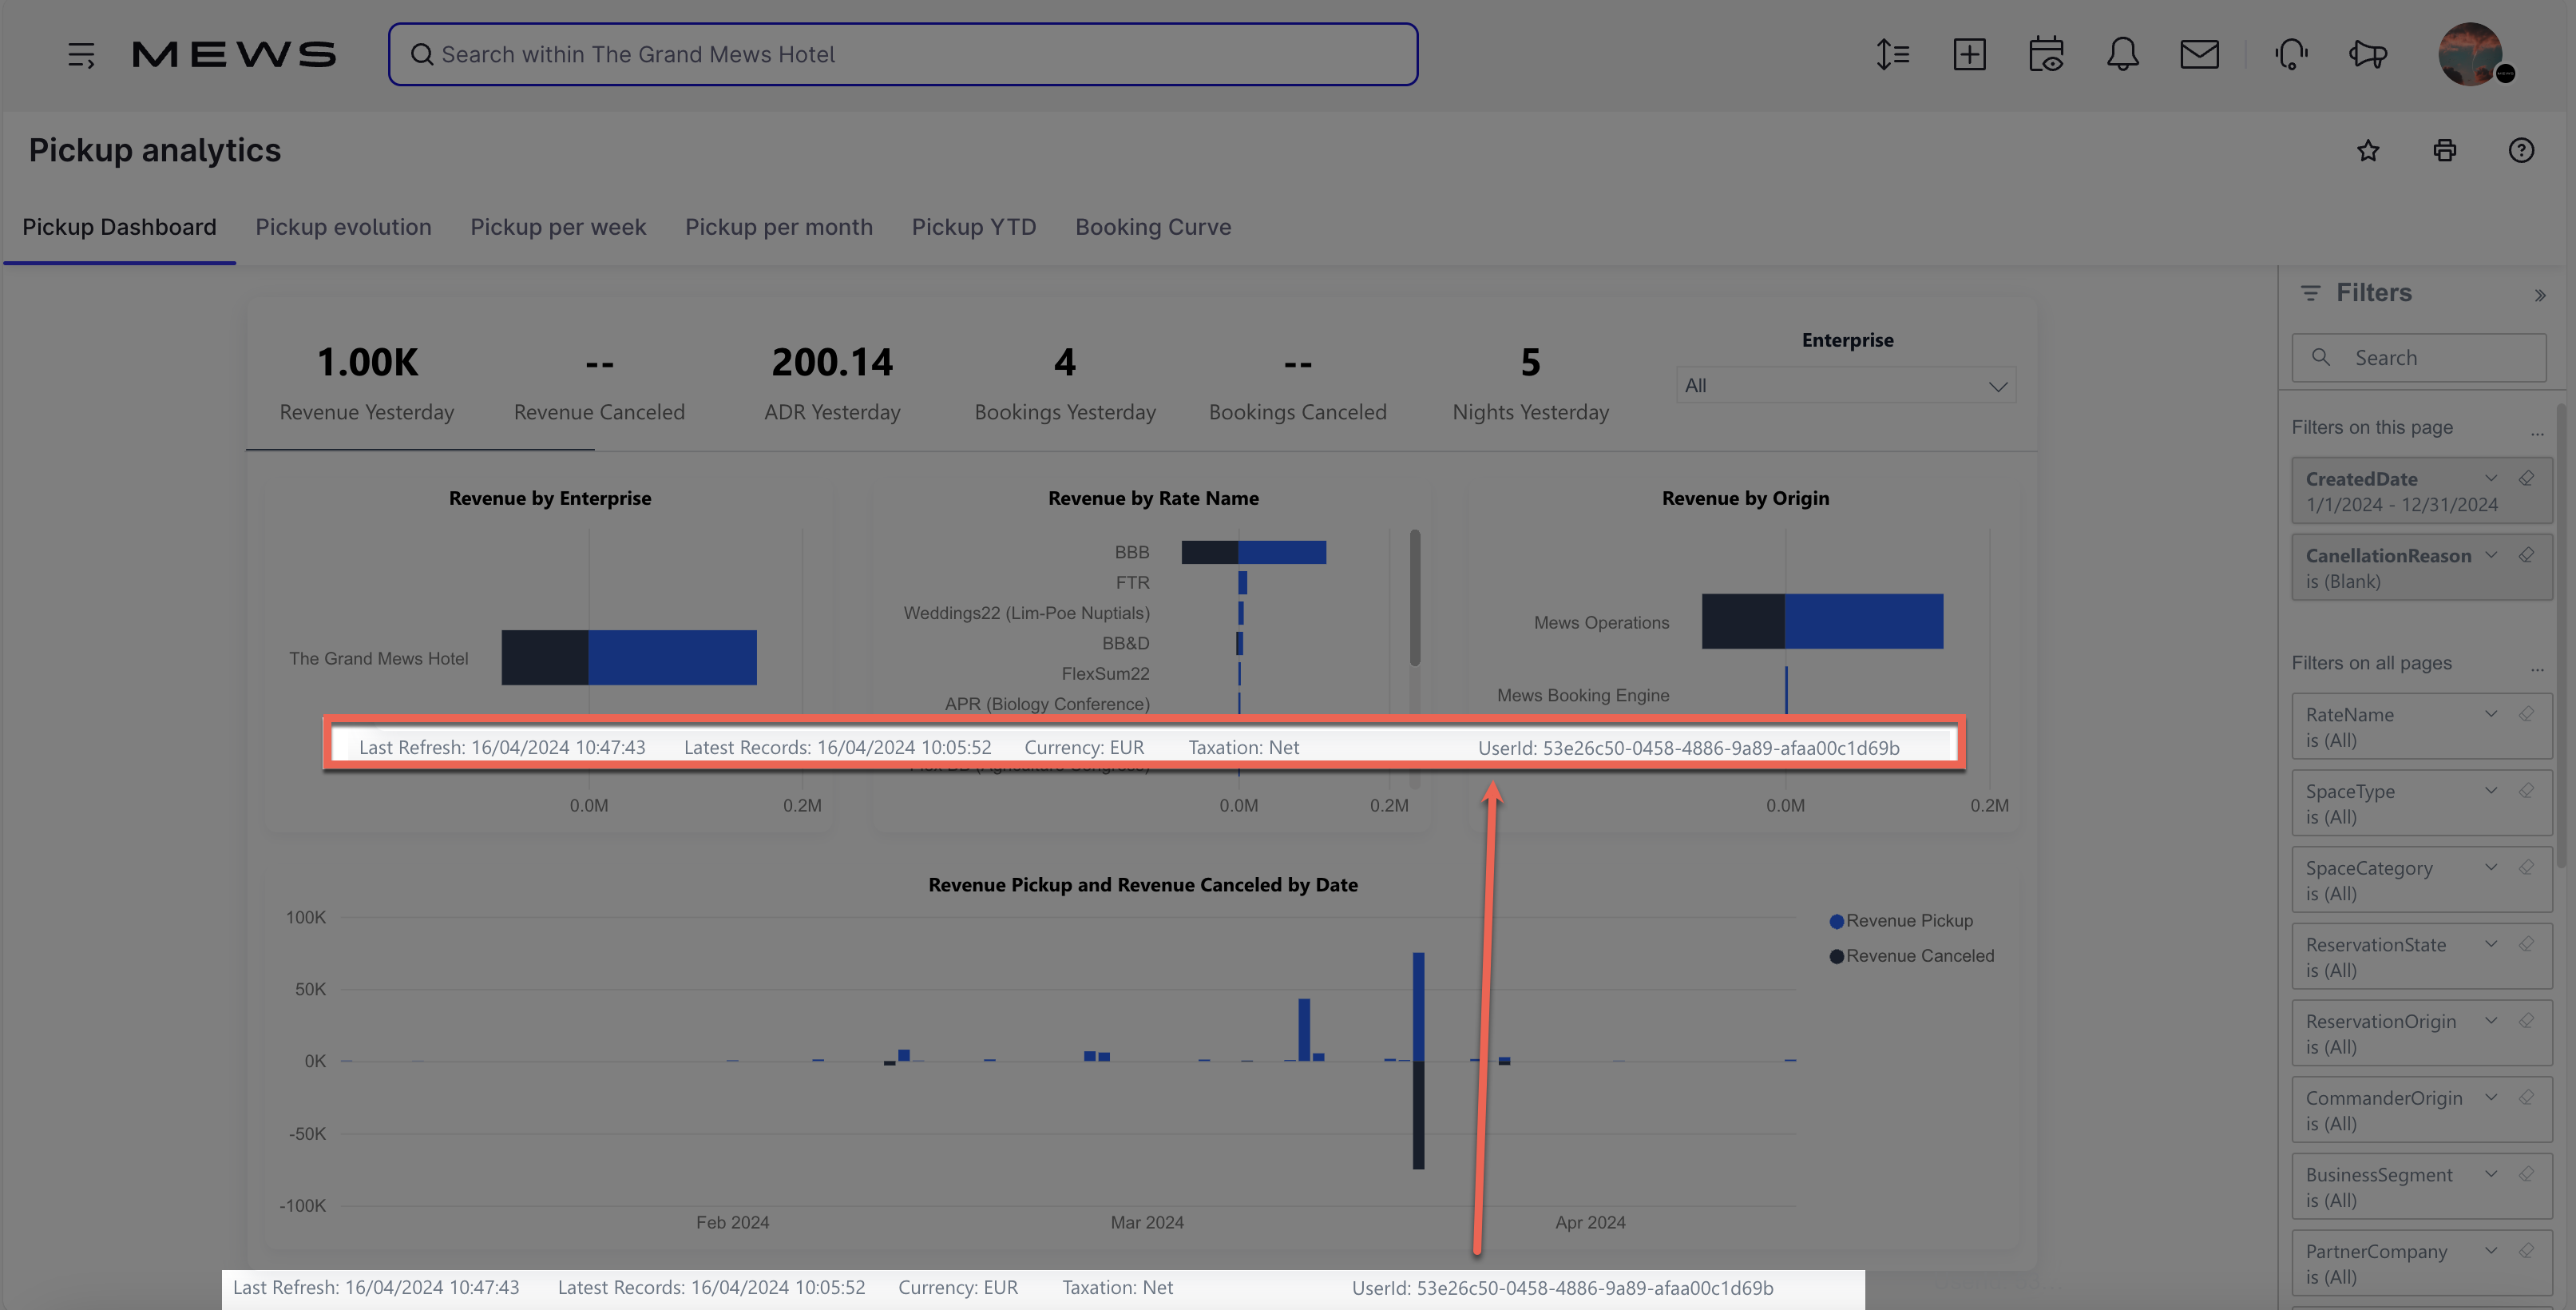
Task: Open the main hamburger menu
Action: [81, 54]
